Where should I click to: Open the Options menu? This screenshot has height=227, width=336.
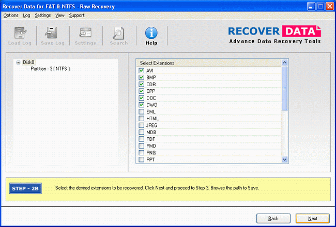[x=10, y=15]
